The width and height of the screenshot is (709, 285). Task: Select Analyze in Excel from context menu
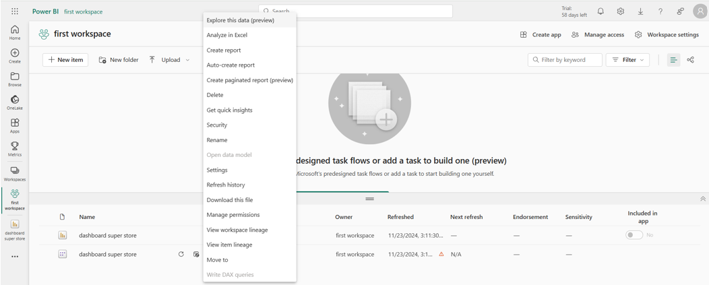[x=226, y=35]
